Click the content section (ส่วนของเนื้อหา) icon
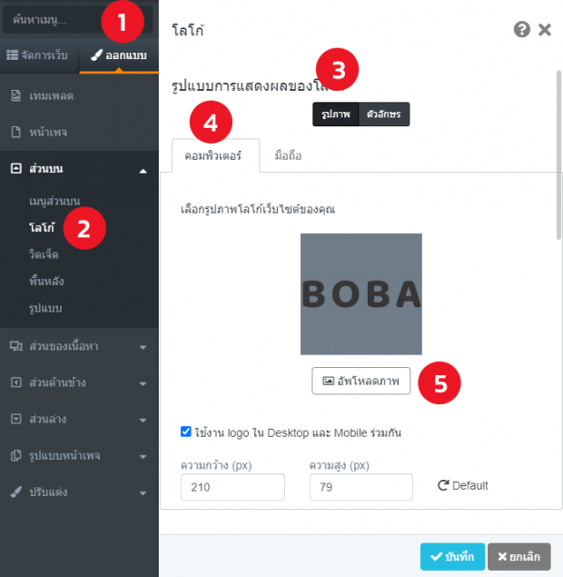Screen dimensions: 563x577 [x=15, y=345]
